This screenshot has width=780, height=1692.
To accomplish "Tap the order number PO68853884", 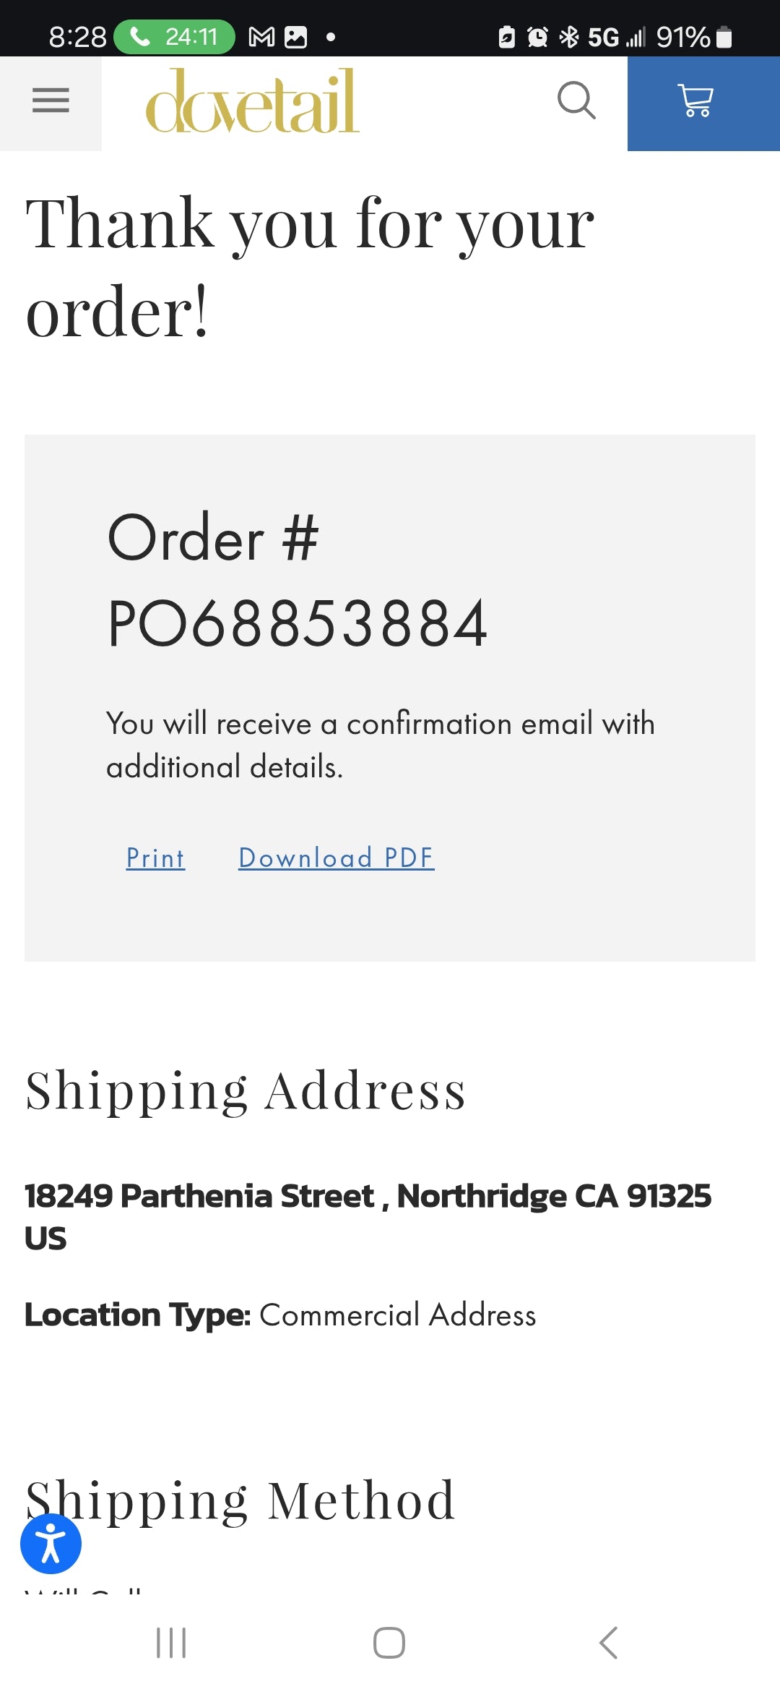I will [x=298, y=623].
